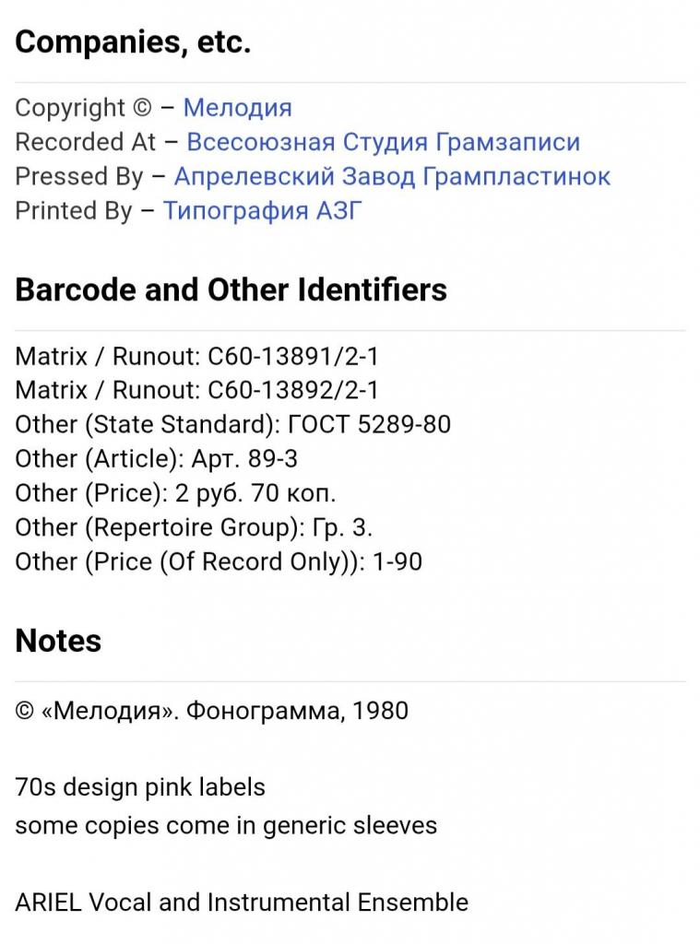
Task: Click "some copies come in generic sleeves" text
Action: pyautogui.click(x=226, y=825)
